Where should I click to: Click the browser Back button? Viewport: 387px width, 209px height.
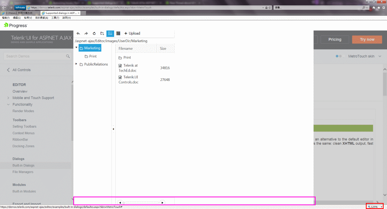click(x=4, y=8)
